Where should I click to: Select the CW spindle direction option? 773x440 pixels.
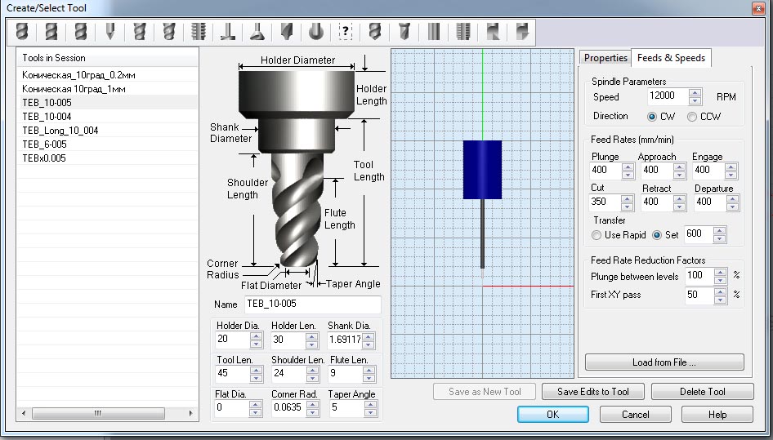point(652,117)
